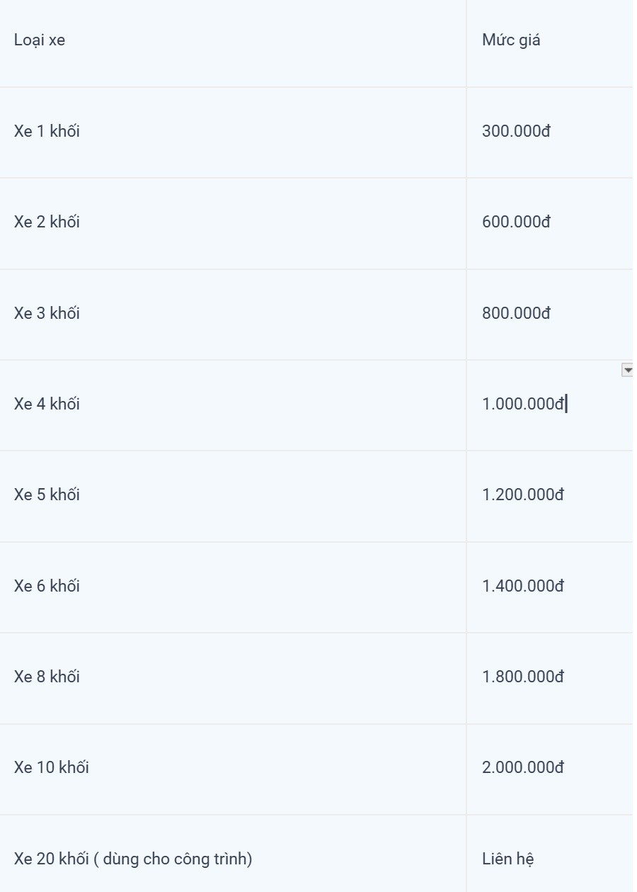Open the small dropdown arrow beside 1.000.000đ
Viewport: 637px width, 892px height.
tap(627, 370)
